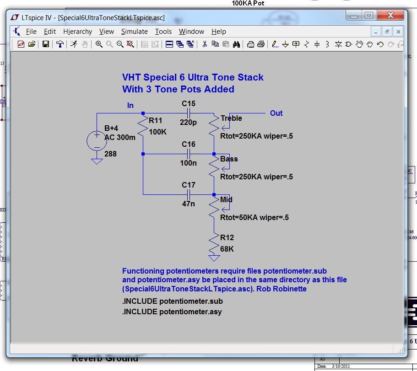
Task: Tile the windows with the tile icon
Action: pos(169,44)
